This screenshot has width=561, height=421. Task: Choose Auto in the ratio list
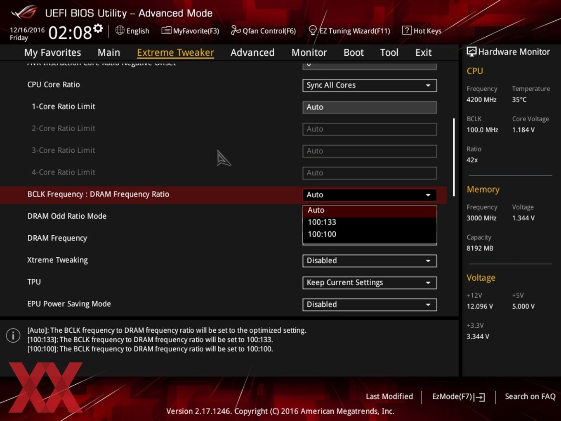(370, 210)
